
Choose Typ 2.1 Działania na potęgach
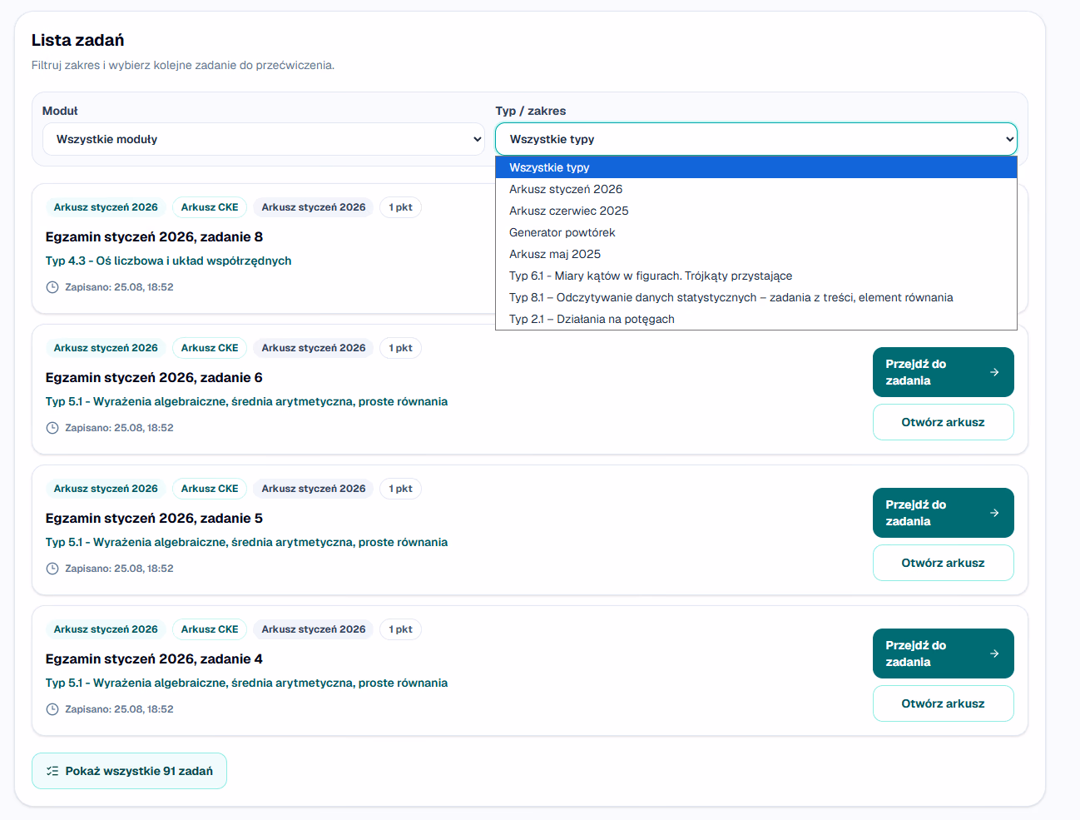(x=756, y=319)
